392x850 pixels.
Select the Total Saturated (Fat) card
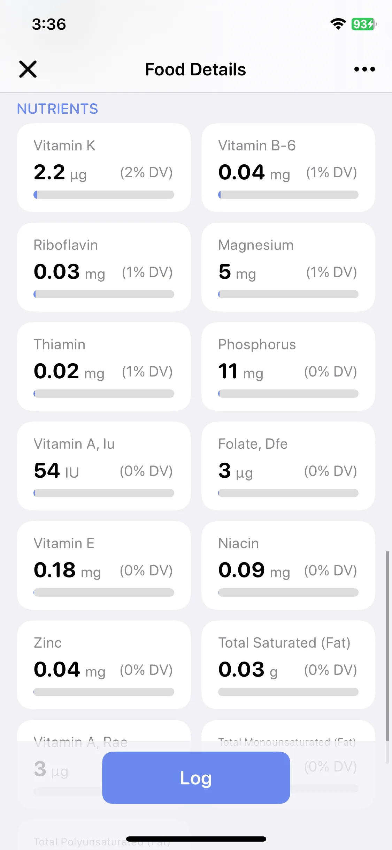pos(288,665)
